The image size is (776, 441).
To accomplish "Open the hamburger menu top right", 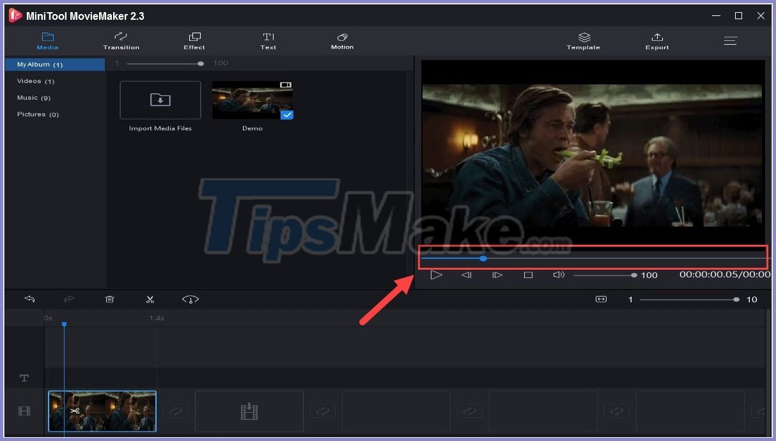I will point(731,40).
